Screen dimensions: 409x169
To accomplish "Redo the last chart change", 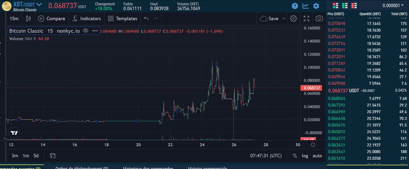I will point(156,18).
